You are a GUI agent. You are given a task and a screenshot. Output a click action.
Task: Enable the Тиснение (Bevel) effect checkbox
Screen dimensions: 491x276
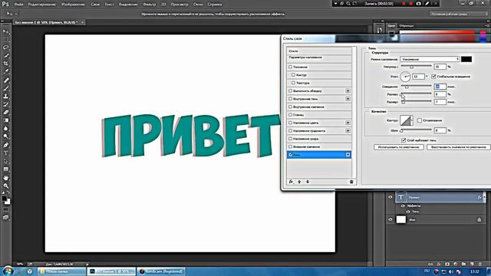(x=290, y=67)
